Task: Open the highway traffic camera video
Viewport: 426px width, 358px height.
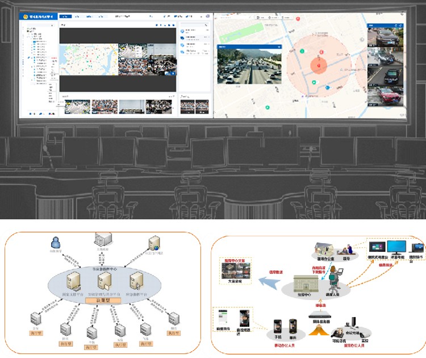Action: (x=249, y=66)
